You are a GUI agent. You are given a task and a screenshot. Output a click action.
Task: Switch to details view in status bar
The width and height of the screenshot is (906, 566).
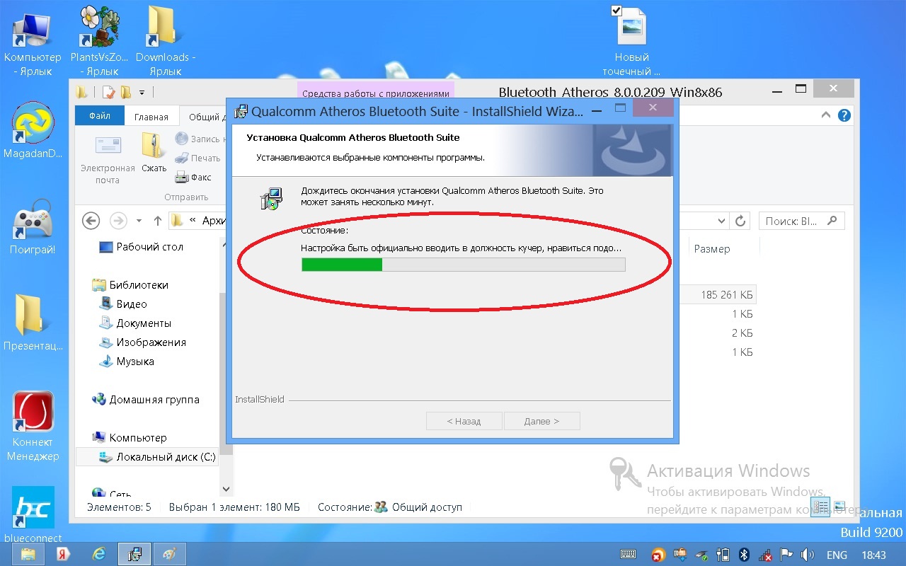[821, 507]
